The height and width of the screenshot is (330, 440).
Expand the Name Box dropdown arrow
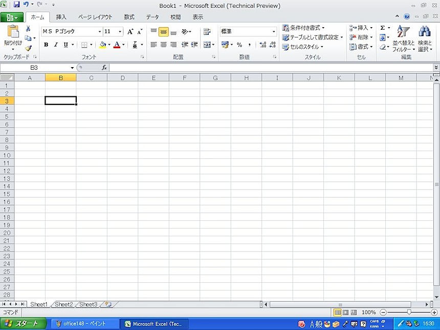tap(72, 68)
